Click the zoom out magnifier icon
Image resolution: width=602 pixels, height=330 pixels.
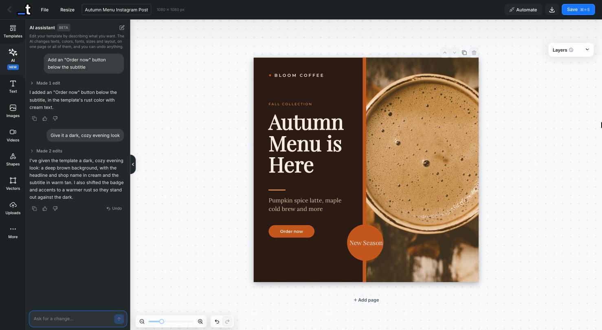tap(142, 321)
